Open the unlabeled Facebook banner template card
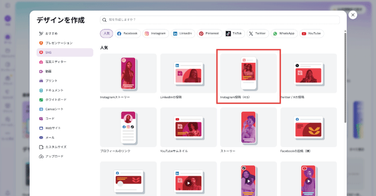This screenshot has height=196, width=376. coord(128,179)
